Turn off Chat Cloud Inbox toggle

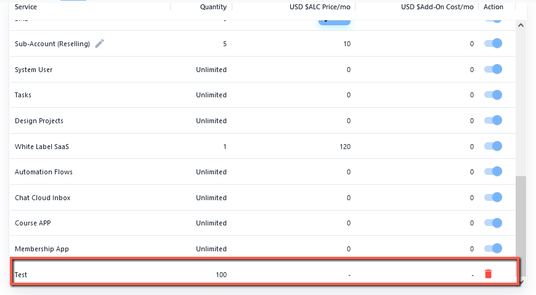point(493,198)
